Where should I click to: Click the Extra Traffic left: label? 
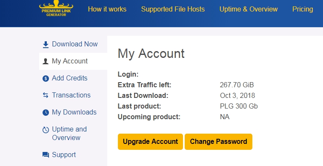(144, 85)
